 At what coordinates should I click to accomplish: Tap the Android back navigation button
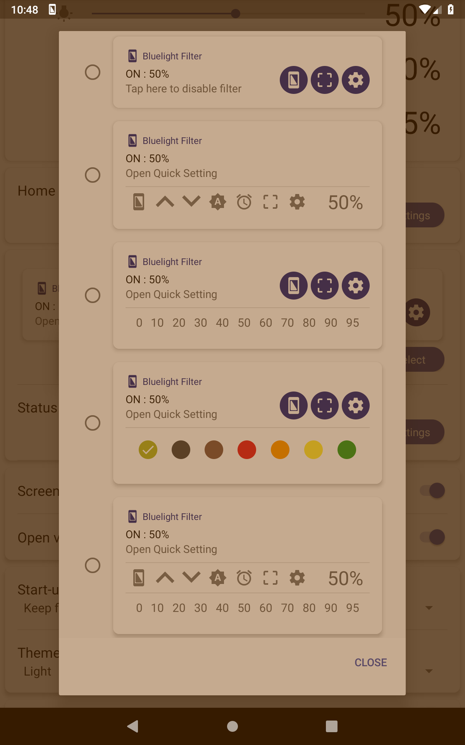[133, 726]
